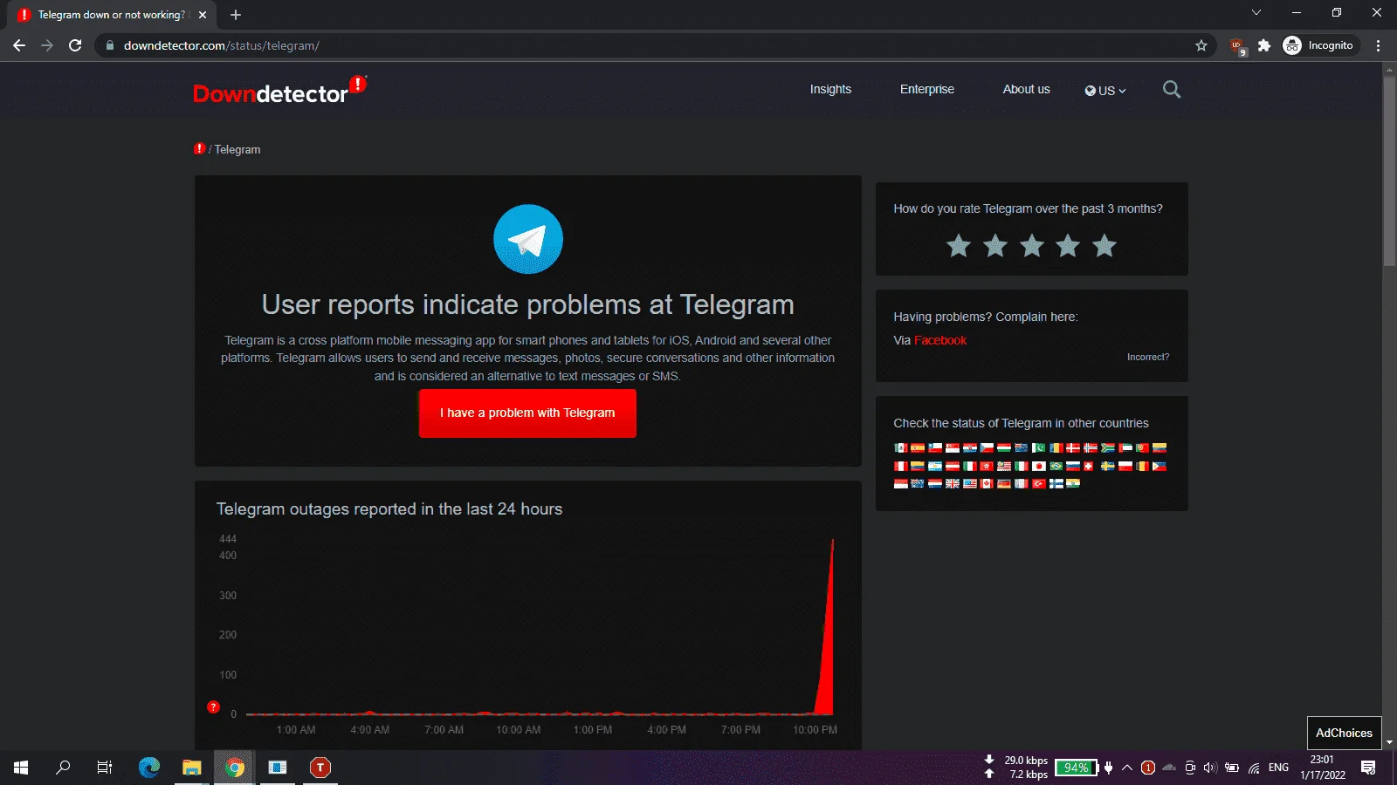Open site search magnifier

click(x=1172, y=89)
